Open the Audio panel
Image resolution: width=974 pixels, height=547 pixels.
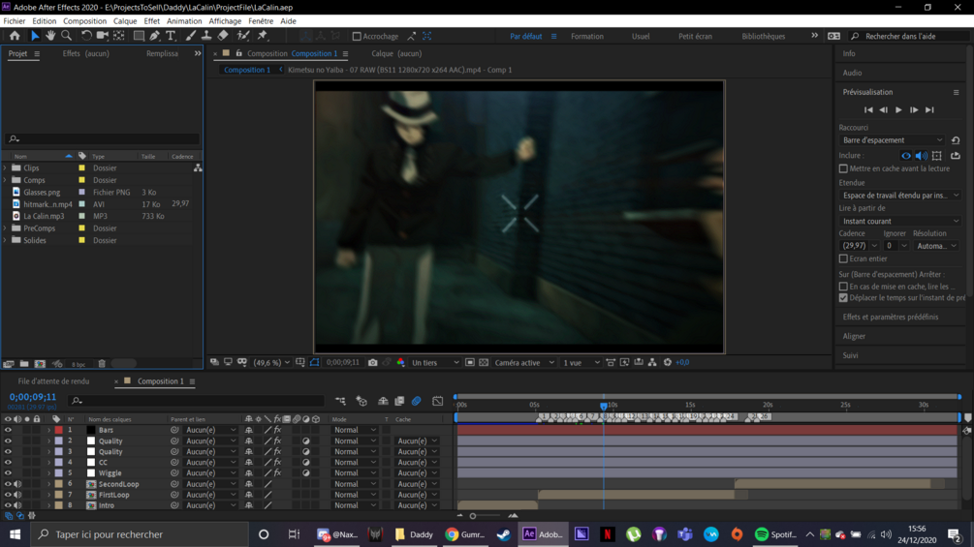point(852,73)
